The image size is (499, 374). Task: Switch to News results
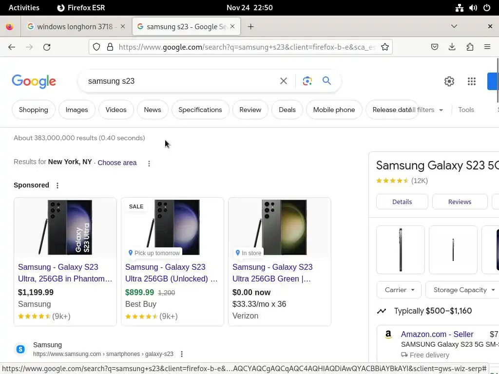[153, 110]
